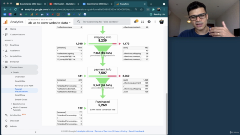Click the /collections/tote-bags entrance row
The width and height of the screenshot is (240, 135).
click(x=69, y=92)
